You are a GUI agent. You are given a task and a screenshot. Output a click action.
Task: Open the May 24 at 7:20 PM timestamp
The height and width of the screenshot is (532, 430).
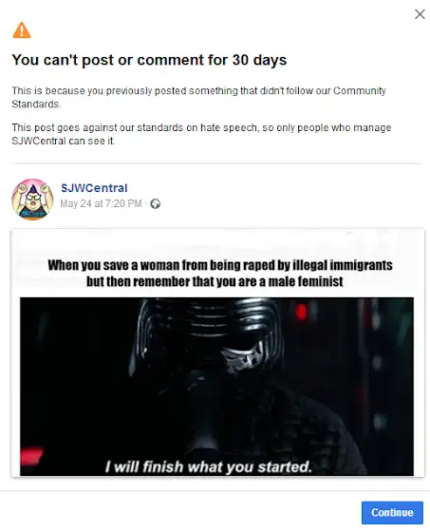click(101, 203)
